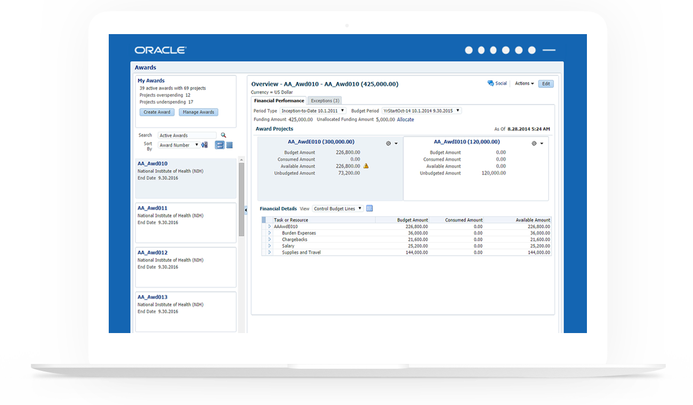Click the warning icon next to Available Amount
The width and height of the screenshot is (693, 405).
pyautogui.click(x=366, y=166)
